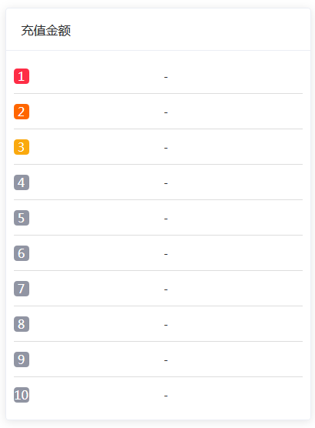Select the orange rank 2 badge
The width and height of the screenshot is (315, 428).
(22, 112)
